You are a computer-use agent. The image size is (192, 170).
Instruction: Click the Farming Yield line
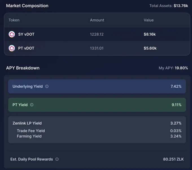click(99, 136)
